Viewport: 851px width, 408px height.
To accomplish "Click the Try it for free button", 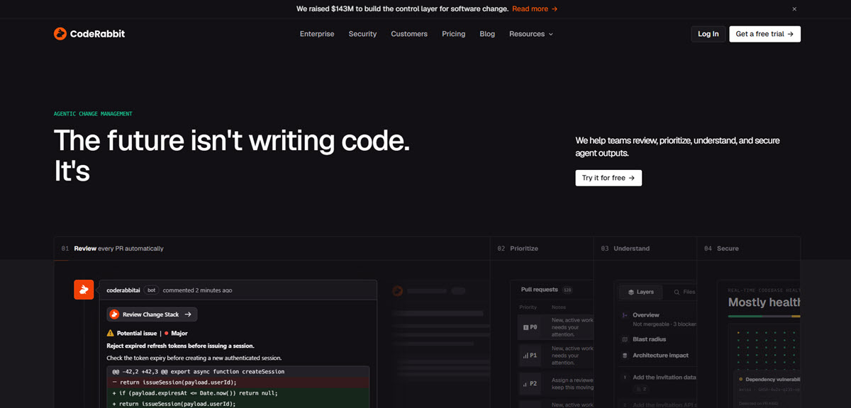I will 608,178.
